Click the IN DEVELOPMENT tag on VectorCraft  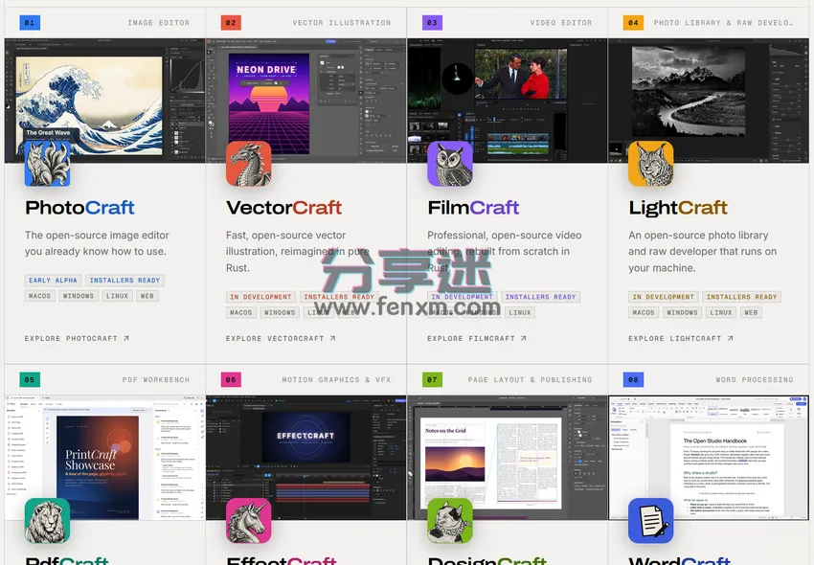260,297
